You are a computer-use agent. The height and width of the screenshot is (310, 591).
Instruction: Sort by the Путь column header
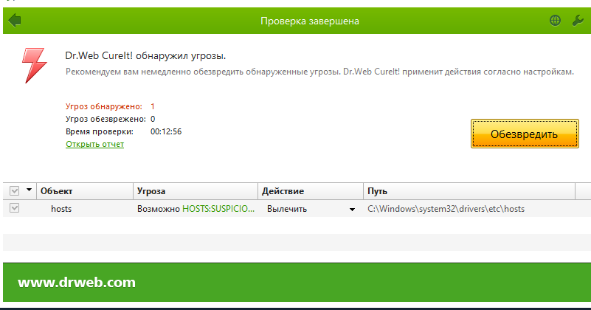click(x=469, y=191)
